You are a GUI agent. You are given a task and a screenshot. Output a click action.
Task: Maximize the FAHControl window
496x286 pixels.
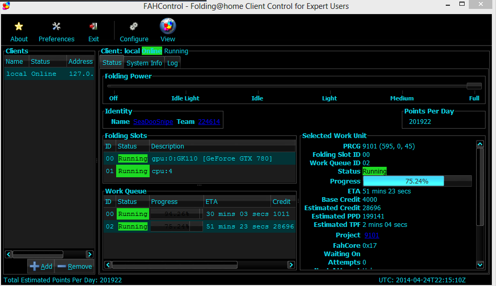tap(462, 4)
